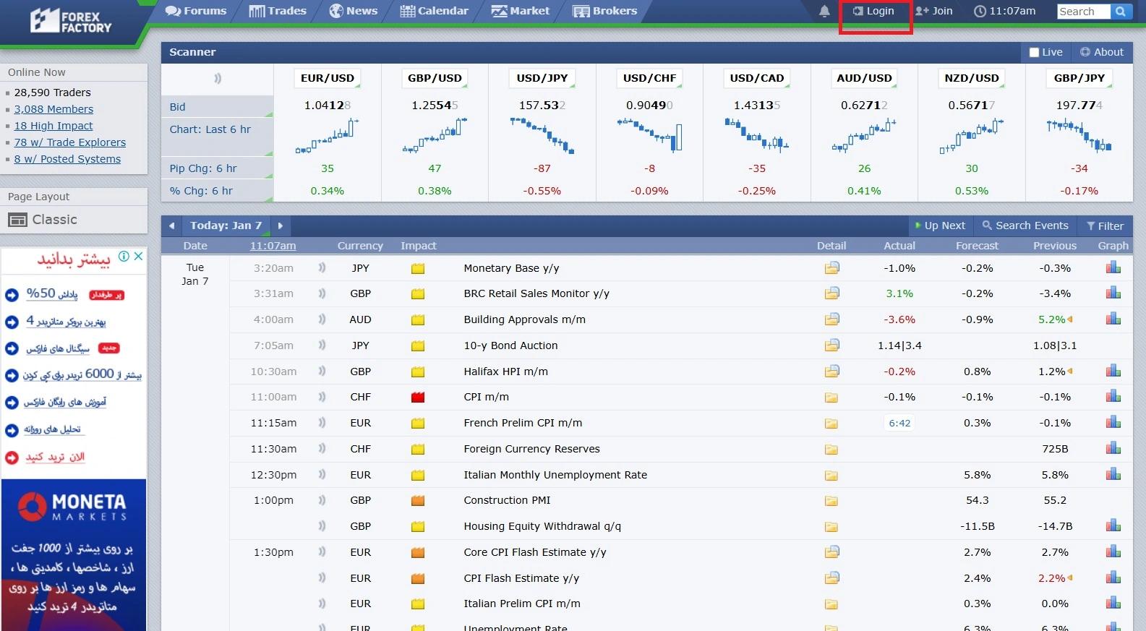Toggle the scanner sound alert icon
Screen dimensions: 1146x631
pos(218,78)
